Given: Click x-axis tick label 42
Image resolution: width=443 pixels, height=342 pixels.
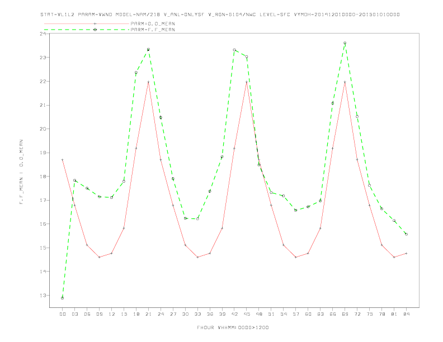Looking at the screenshot, I should pyautogui.click(x=234, y=314).
